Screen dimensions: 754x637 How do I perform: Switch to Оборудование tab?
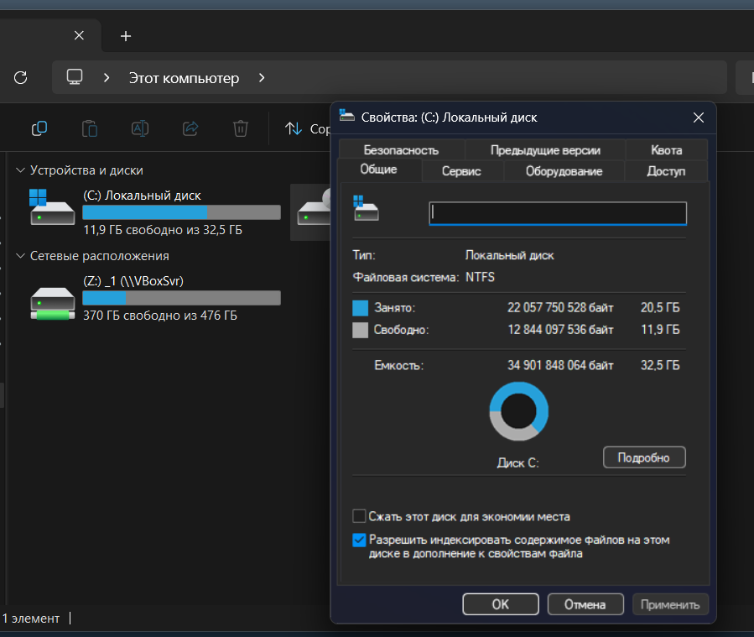pos(564,171)
